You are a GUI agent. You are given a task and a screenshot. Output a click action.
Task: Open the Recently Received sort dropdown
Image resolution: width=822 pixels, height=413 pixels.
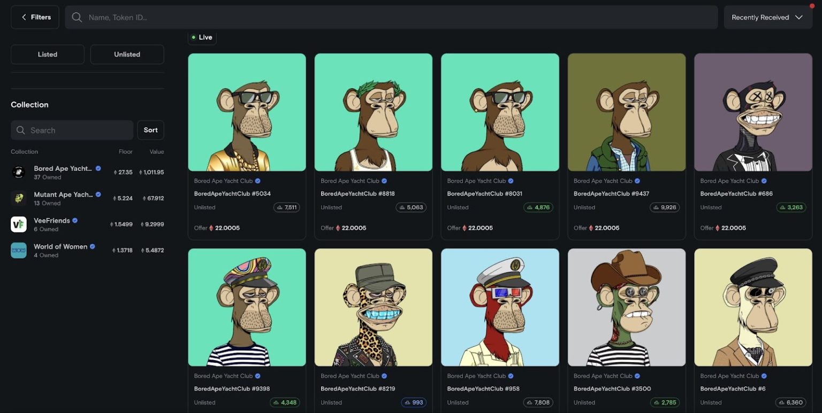(767, 18)
